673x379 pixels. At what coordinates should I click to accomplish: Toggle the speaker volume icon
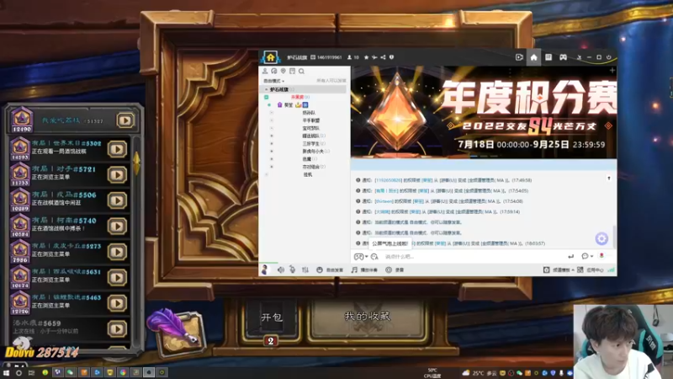click(x=280, y=270)
